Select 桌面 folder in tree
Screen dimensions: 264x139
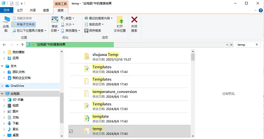[15, 135]
